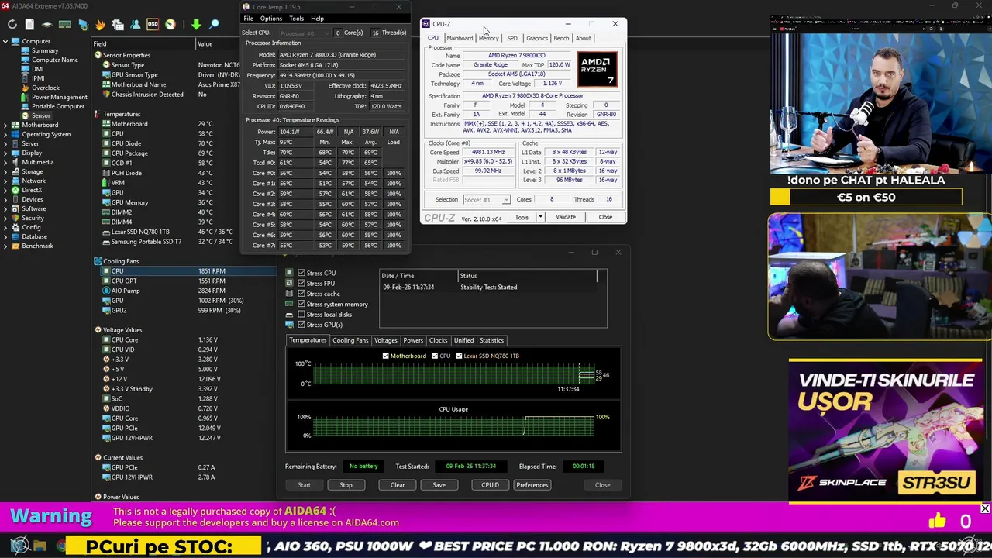
Task: Click the green download arrow toolbar icon
Action: point(196,24)
